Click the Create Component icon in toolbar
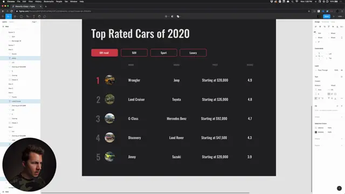The height and width of the screenshot is (194, 345). pyautogui.click(x=166, y=17)
